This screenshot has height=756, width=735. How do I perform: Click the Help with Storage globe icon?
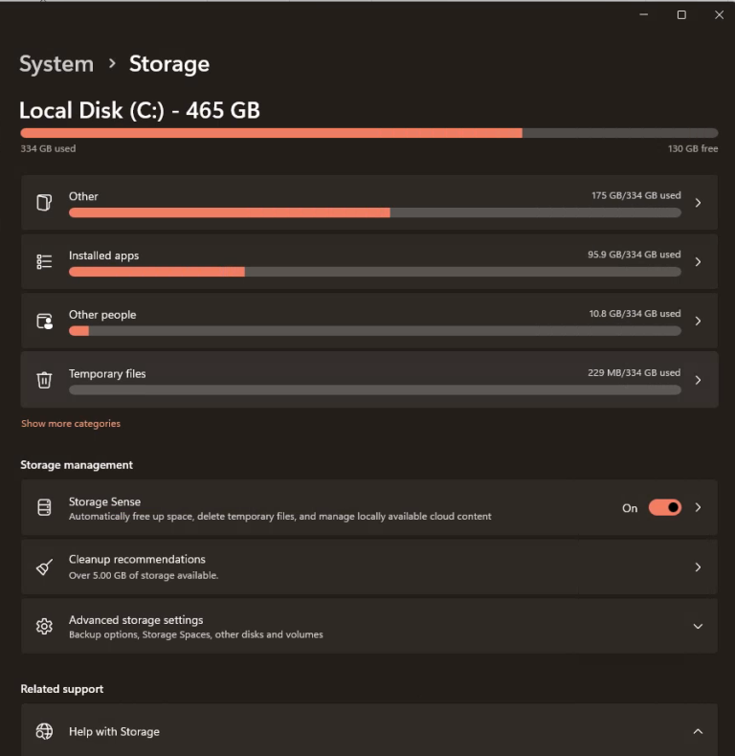(x=44, y=731)
